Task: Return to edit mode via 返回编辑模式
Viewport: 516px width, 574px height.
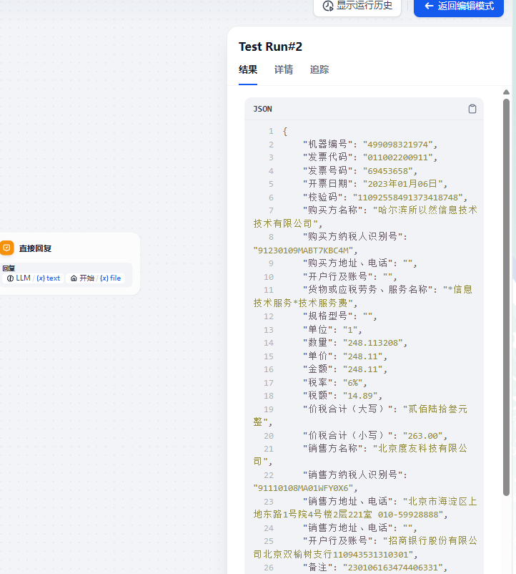Action: [x=459, y=6]
